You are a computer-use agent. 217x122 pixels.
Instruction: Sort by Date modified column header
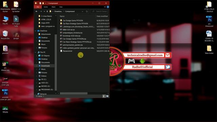point(102,16)
